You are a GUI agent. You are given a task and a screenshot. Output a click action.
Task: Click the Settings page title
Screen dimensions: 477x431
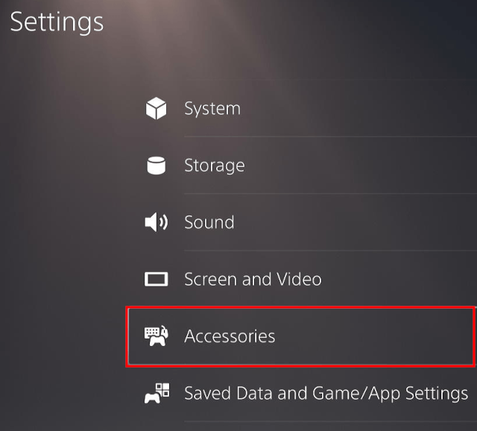(x=57, y=22)
